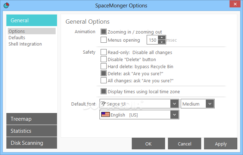Click the Apply button
The height and width of the screenshot is (155, 243).
(x=221, y=144)
